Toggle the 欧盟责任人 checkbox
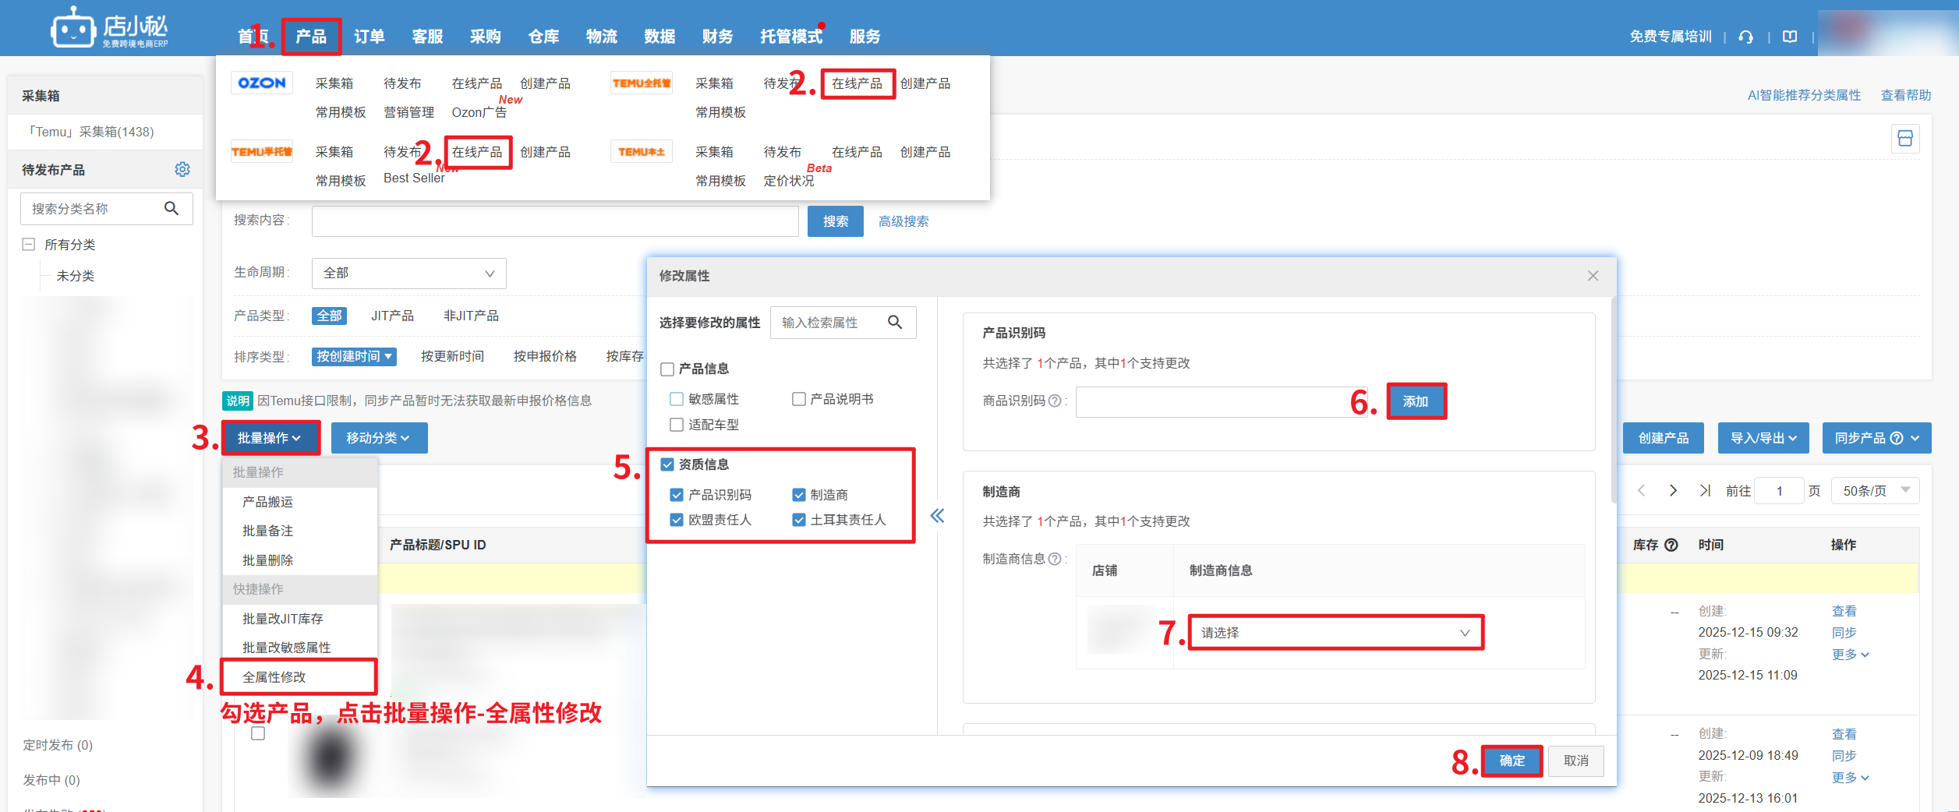 click(677, 520)
